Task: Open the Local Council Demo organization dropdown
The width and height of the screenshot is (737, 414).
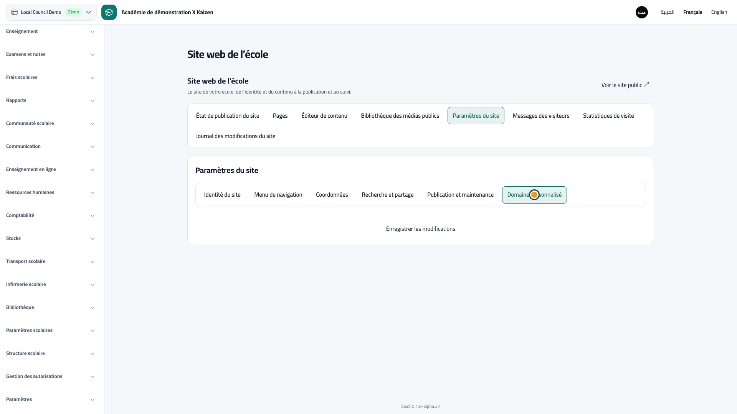Action: pyautogui.click(x=51, y=12)
